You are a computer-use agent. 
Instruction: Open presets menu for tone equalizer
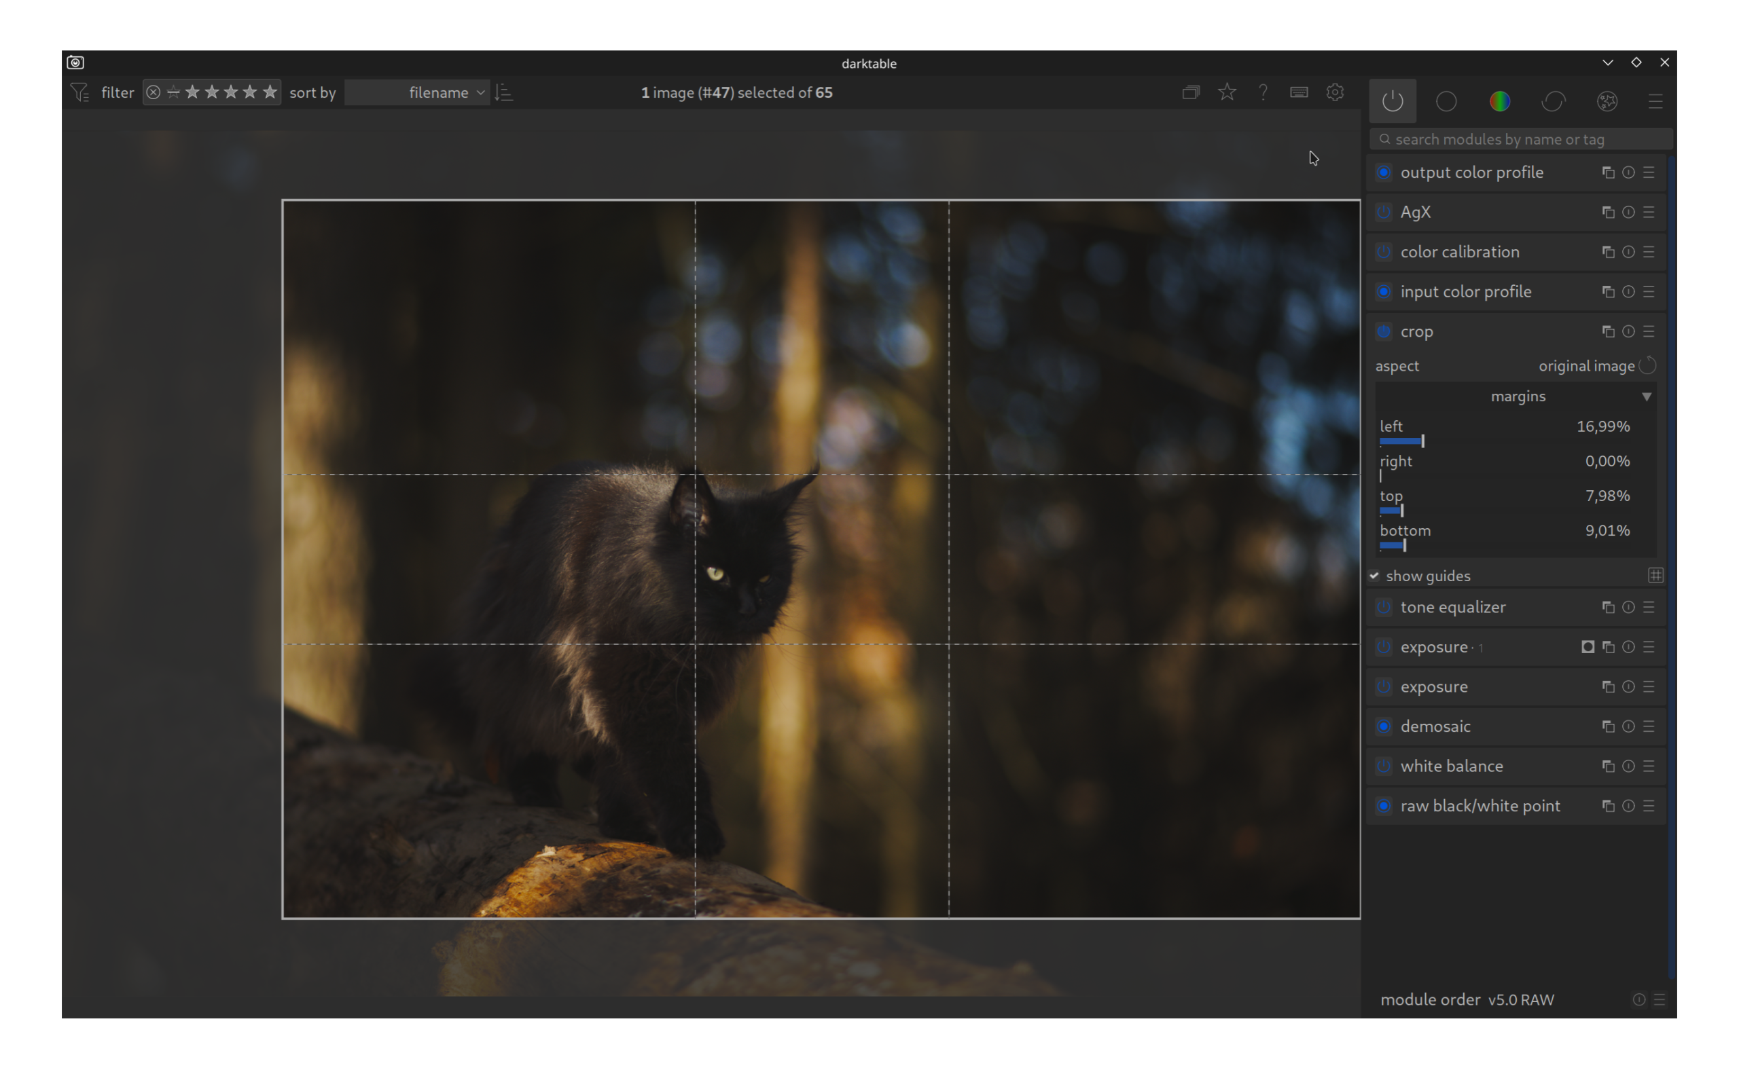(x=1649, y=608)
